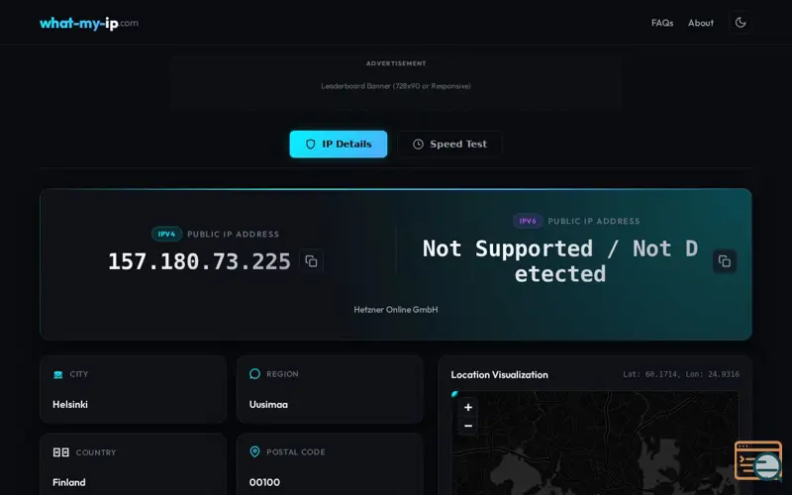792x495 pixels.
Task: Click the Finland country value
Action: click(69, 482)
